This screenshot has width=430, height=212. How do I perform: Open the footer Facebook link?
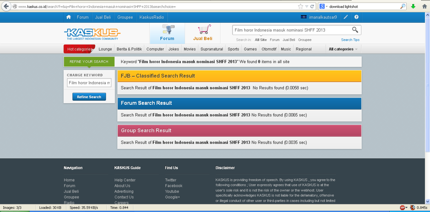point(174,186)
